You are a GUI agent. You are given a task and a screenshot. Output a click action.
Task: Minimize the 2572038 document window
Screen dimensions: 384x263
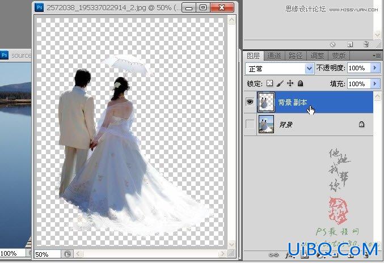pos(188,8)
